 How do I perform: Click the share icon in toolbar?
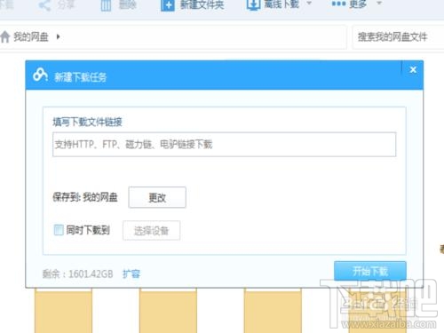44,5
